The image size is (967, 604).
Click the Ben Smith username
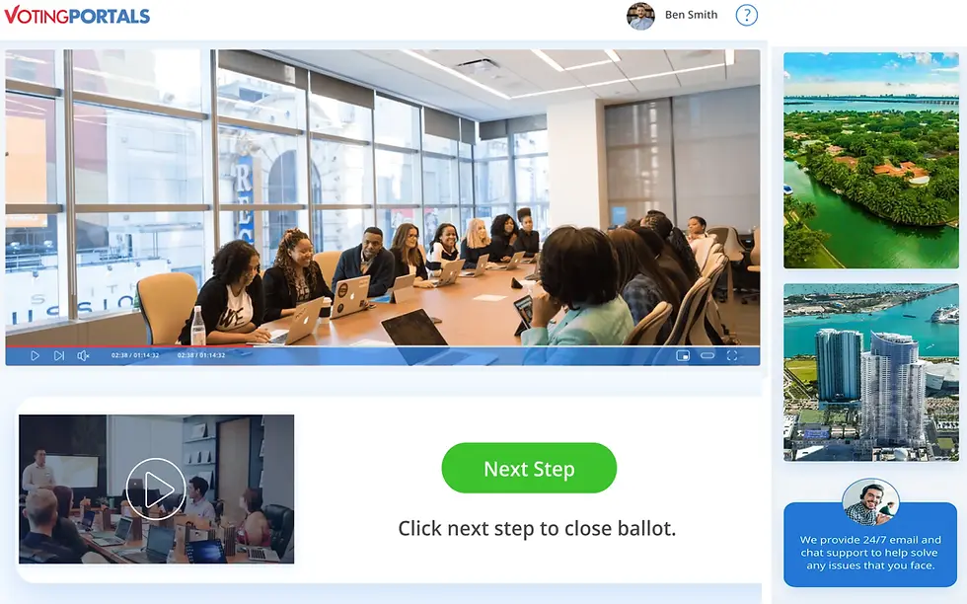pyautogui.click(x=691, y=15)
